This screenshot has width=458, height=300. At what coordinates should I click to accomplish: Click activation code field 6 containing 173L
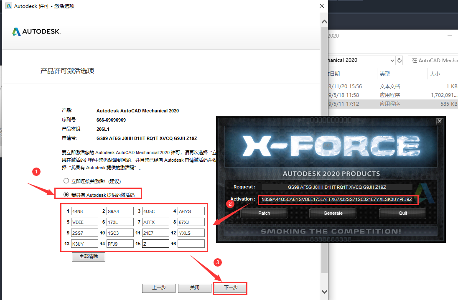tap(120, 222)
